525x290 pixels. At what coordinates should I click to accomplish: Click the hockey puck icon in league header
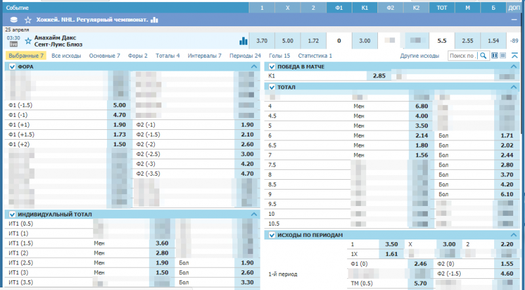(x=14, y=20)
